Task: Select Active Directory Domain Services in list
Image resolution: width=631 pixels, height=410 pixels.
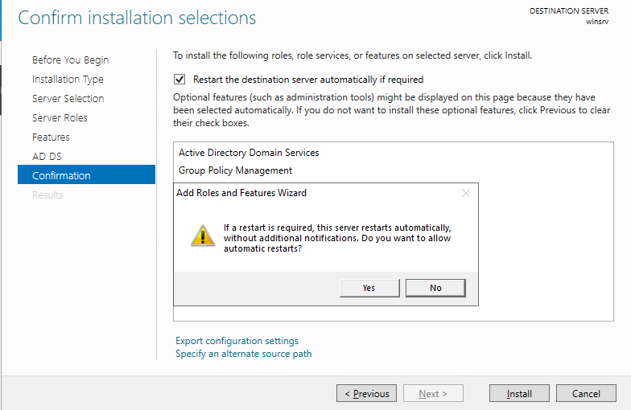Action: pyautogui.click(x=249, y=153)
